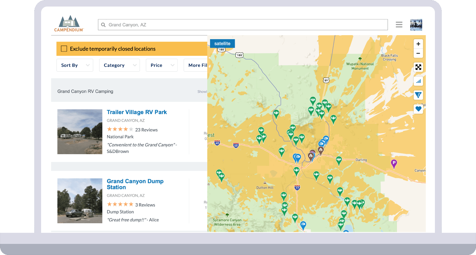476x255 pixels.
Task: Open the Sort By dropdown
Action: click(75, 65)
